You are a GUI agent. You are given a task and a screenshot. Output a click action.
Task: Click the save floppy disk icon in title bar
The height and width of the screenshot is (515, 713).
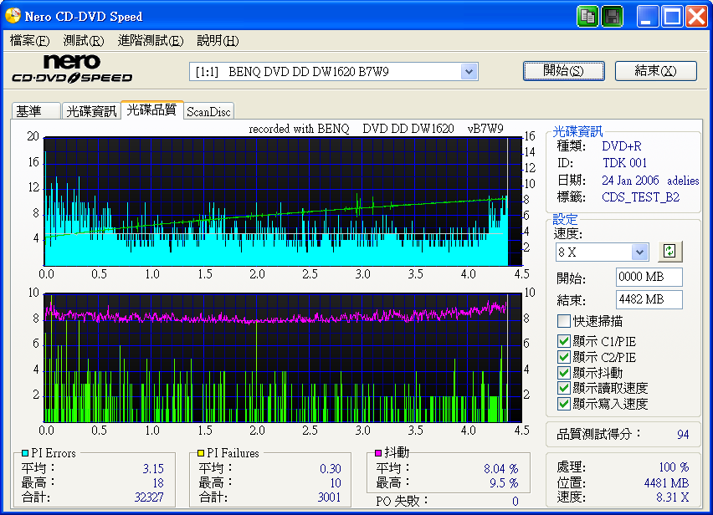(612, 17)
